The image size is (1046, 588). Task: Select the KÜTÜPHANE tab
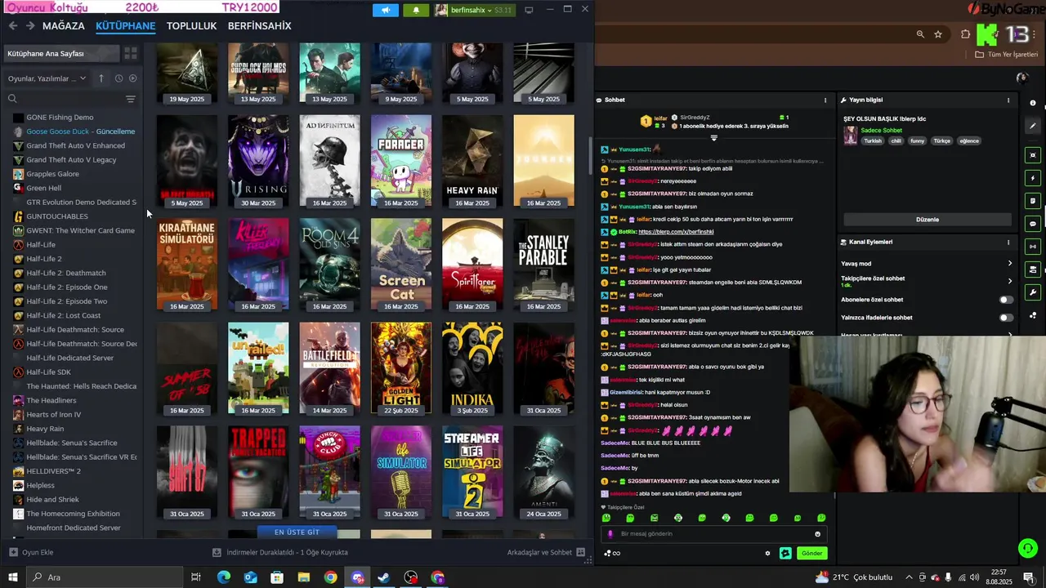click(x=125, y=26)
